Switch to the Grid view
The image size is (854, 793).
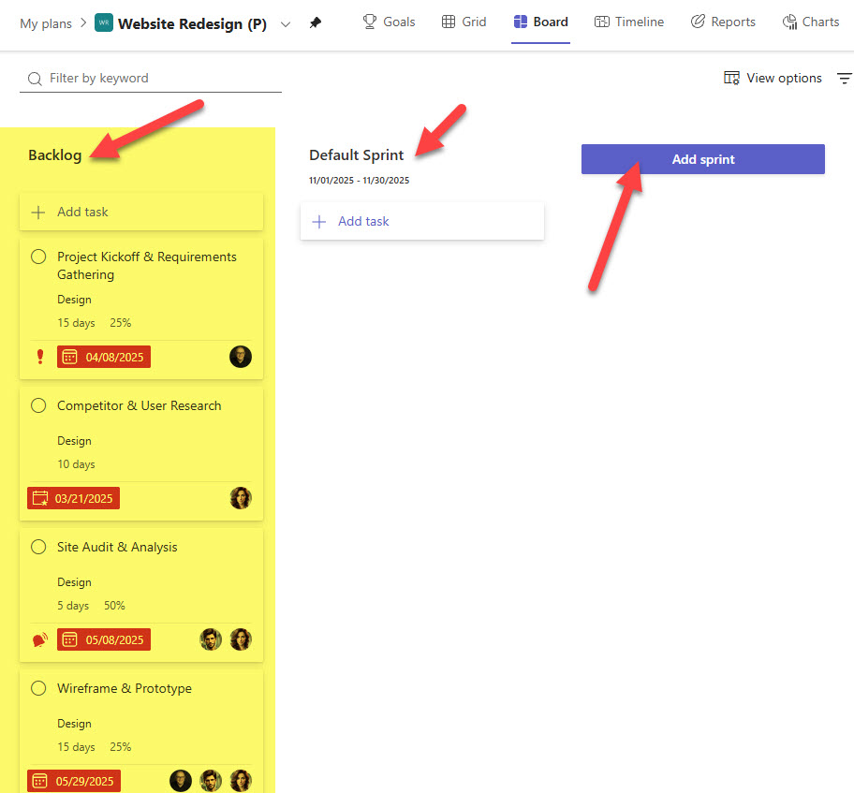coord(464,22)
